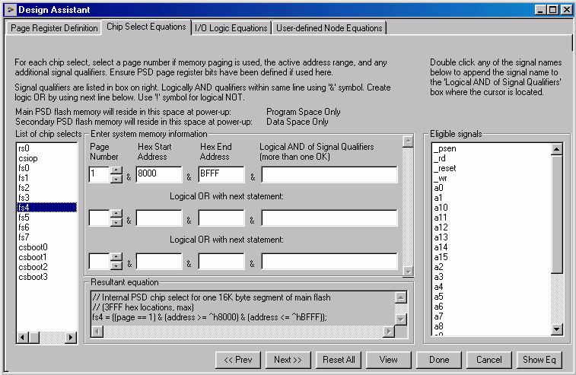Image resolution: width=576 pixels, height=375 pixels.
Task: Decrement the first row Page Number spinner
Action: (116, 180)
